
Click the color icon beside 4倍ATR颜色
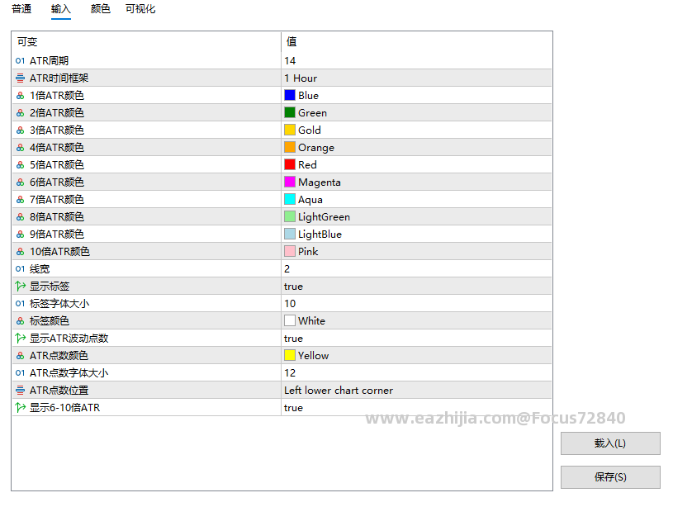20,148
